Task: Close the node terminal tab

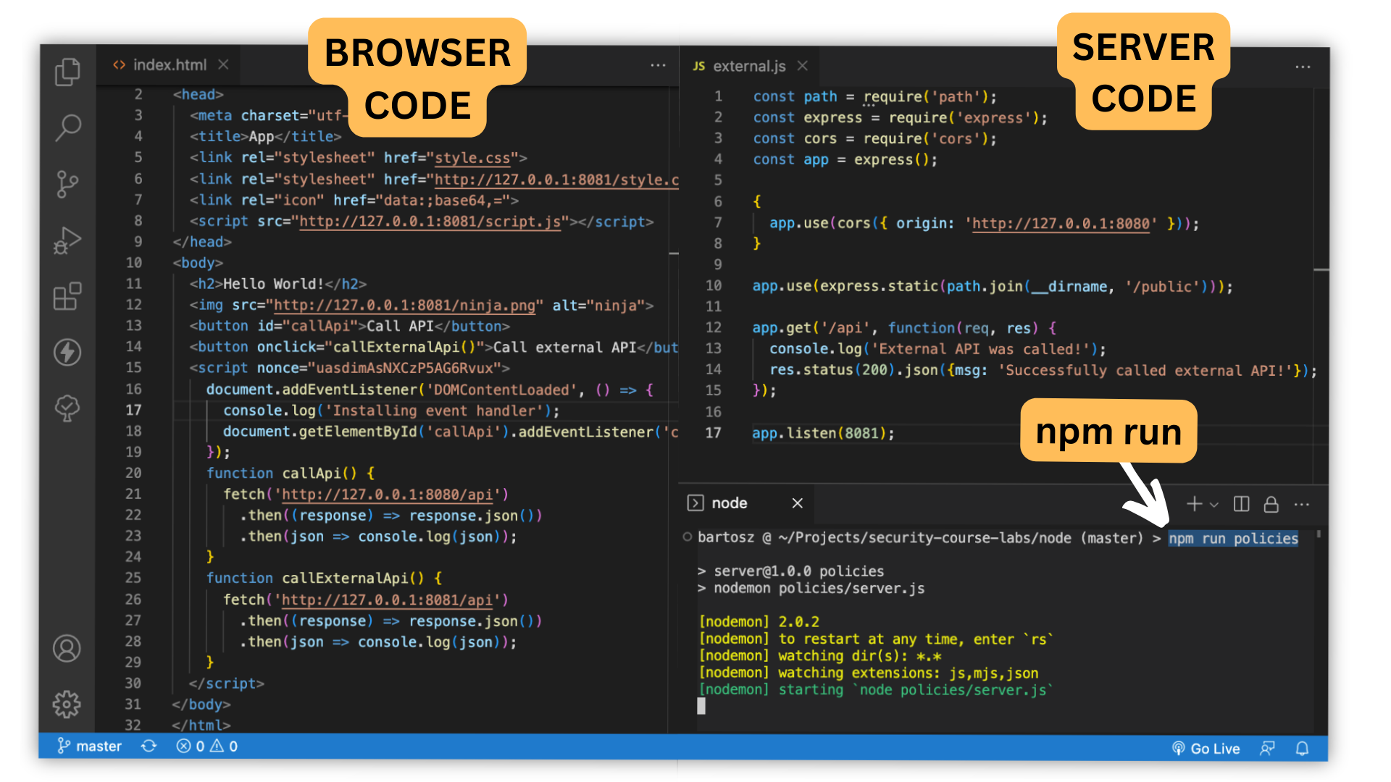Action: click(798, 503)
